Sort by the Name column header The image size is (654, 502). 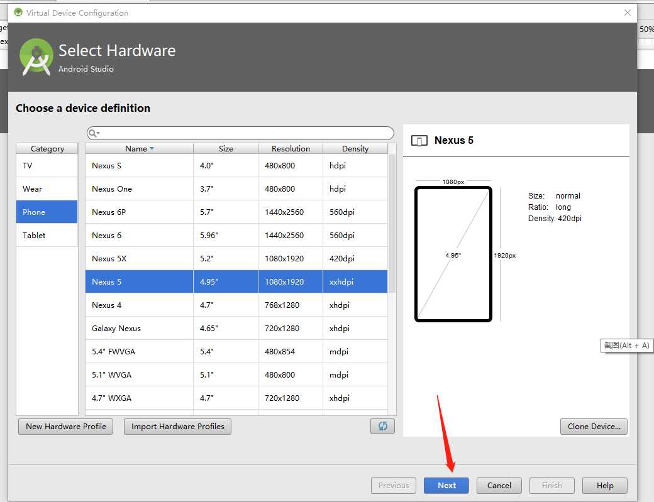coord(140,149)
